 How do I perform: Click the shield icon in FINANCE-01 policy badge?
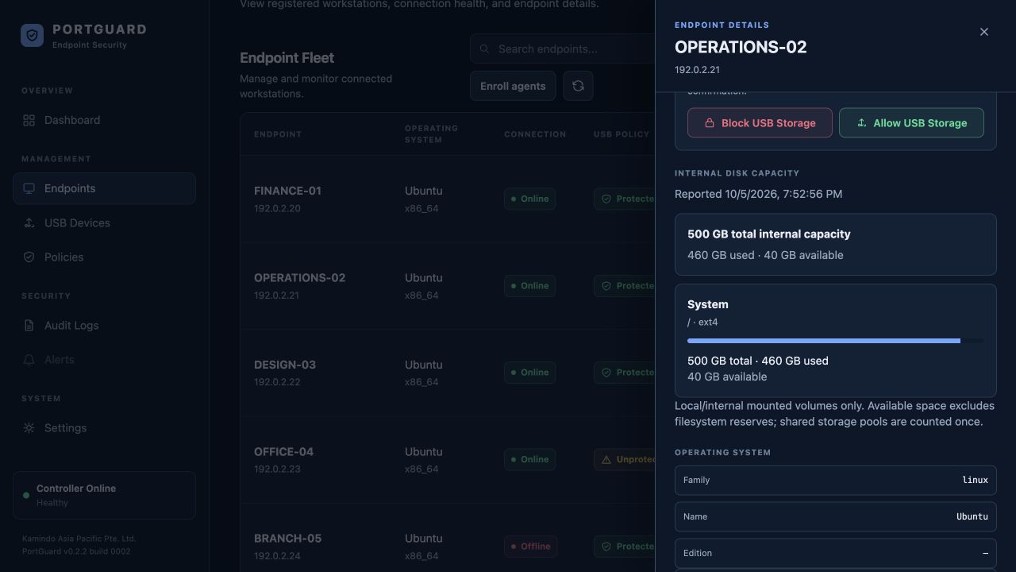(x=606, y=199)
